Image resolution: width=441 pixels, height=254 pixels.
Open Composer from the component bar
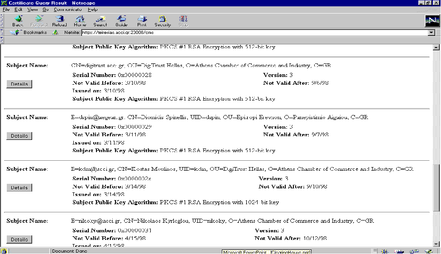point(429,251)
